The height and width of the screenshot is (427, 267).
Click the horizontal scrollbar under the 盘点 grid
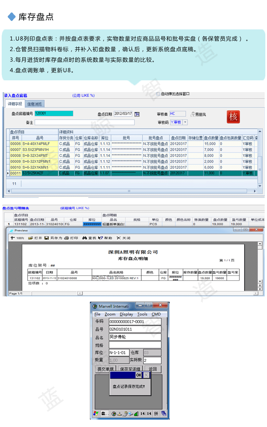[128, 191]
